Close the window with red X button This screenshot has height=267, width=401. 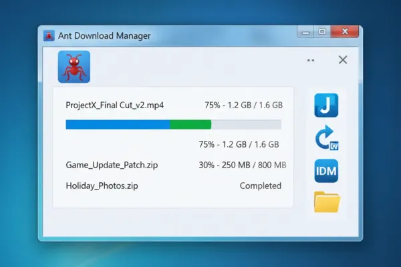345,31
